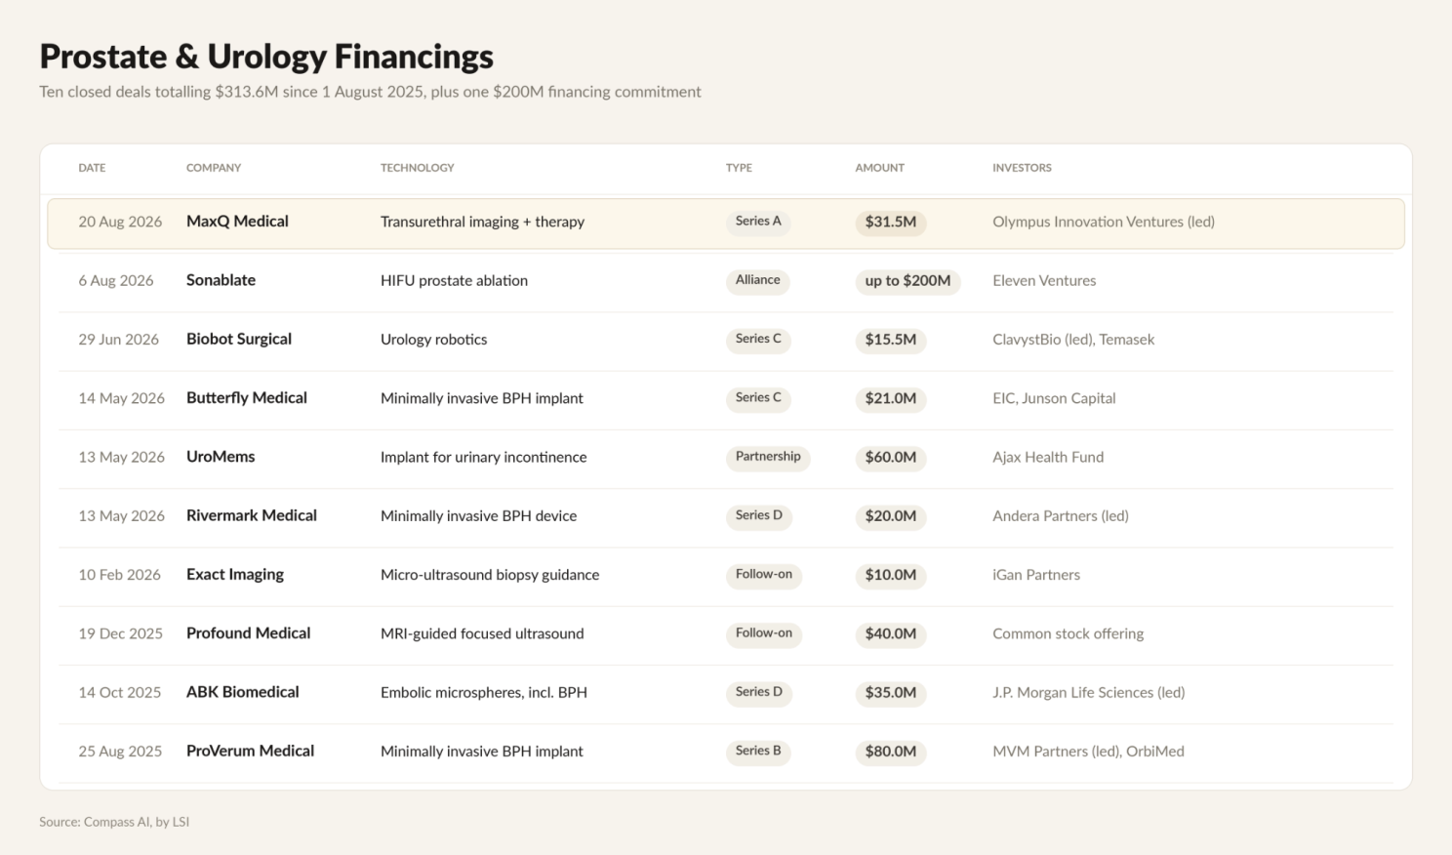Click the Series A type badge

(758, 222)
